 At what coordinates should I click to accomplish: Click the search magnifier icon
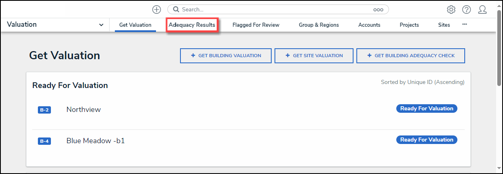[x=176, y=9]
